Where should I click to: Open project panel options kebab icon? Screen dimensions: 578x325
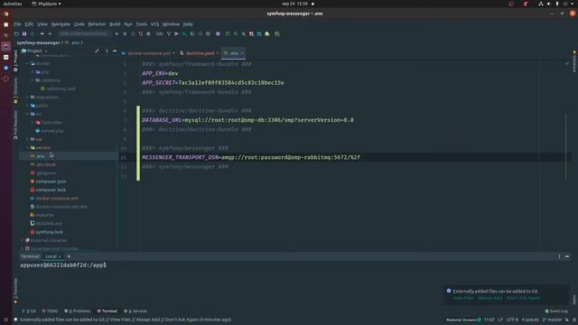click(x=107, y=51)
